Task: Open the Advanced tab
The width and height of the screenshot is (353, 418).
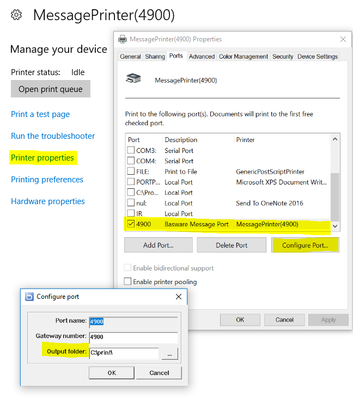Action: point(202,57)
